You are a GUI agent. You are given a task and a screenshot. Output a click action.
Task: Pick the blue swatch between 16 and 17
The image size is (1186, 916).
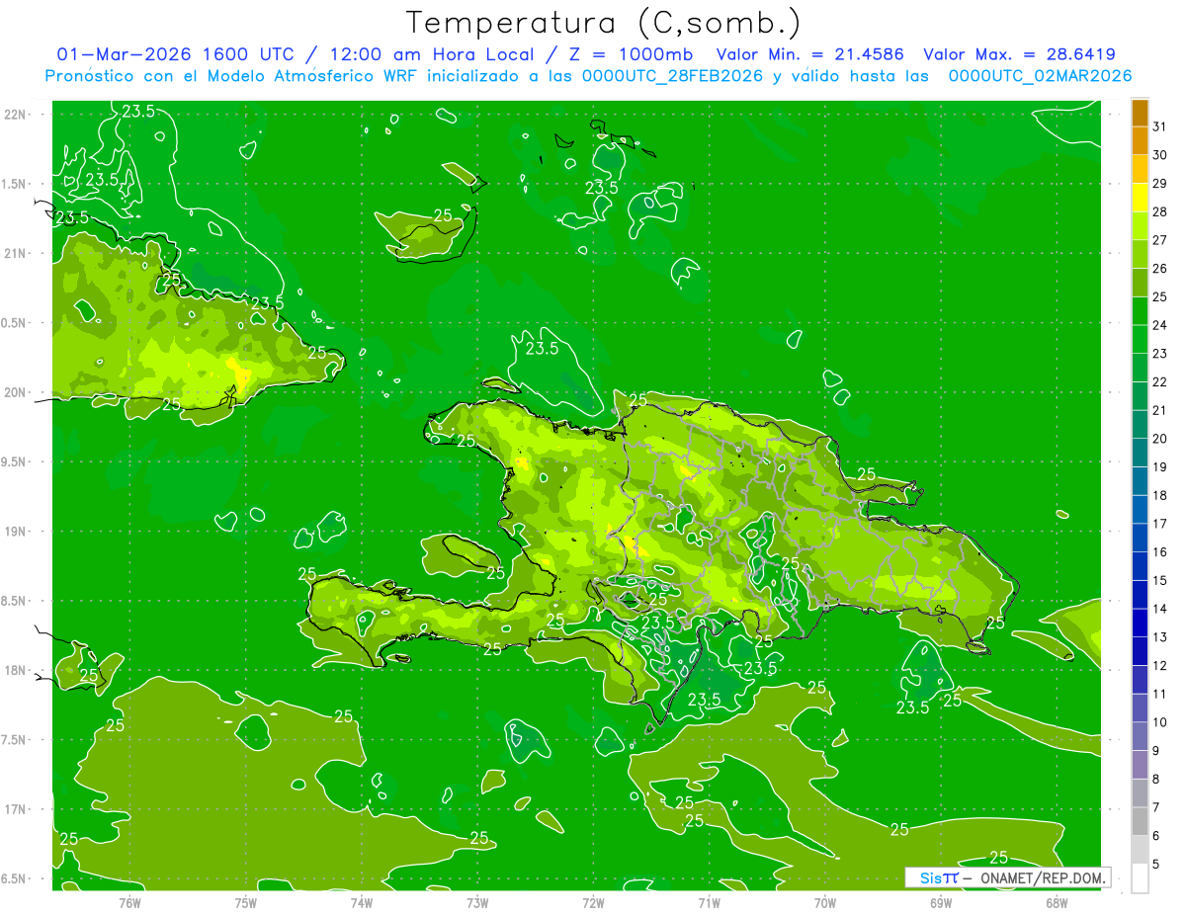coord(1140,539)
